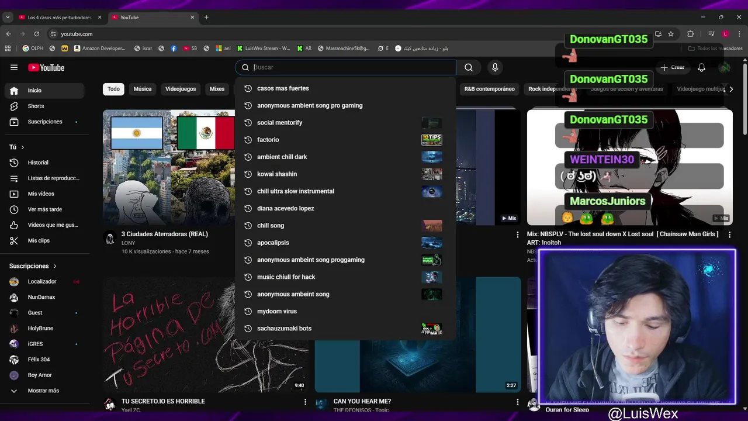Click the YouTube logo
Screen dimensions: 748x421
46,68
